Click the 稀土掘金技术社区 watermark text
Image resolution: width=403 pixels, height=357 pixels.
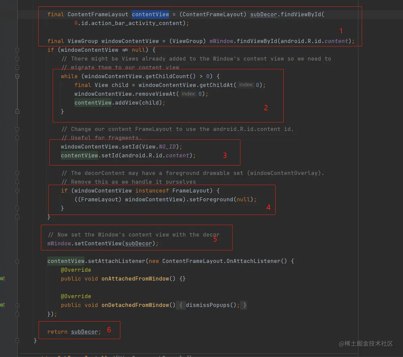click(x=366, y=344)
